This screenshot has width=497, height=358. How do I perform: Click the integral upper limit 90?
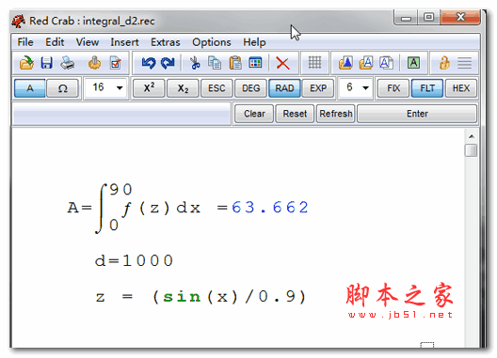click(x=120, y=190)
